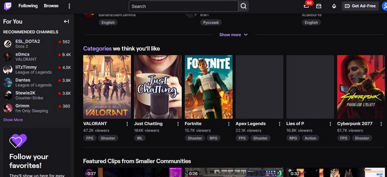Screen dimensions: 387x177
Task: Click the Get Ad-Free button
Action: coord(360,6)
